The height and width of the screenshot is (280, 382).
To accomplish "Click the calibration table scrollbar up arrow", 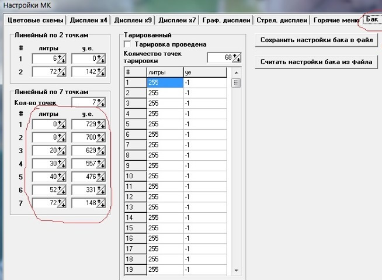I will point(236,73).
